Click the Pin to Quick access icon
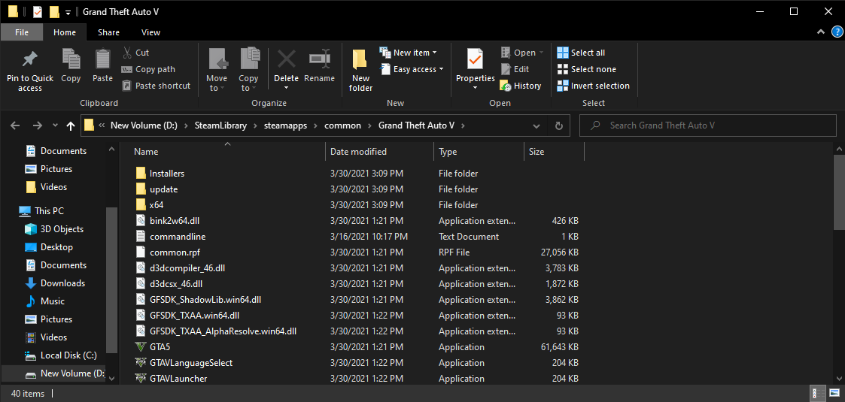 point(29,59)
